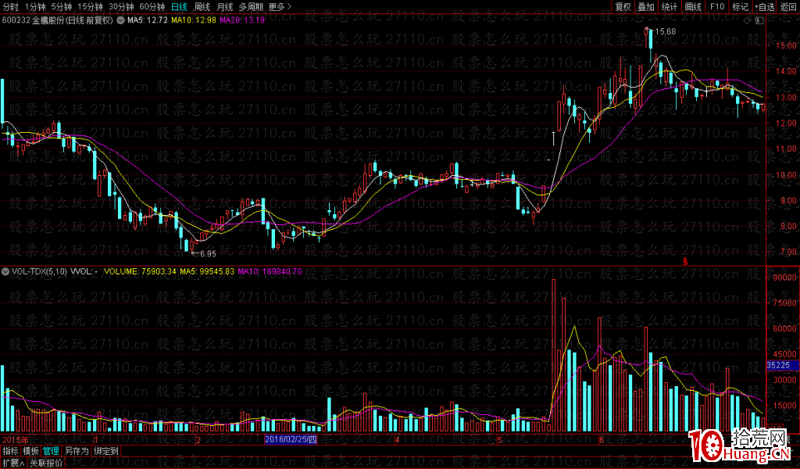This screenshot has width=800, height=469.
Task: Click the 另存为 save-as button
Action: coord(77,451)
